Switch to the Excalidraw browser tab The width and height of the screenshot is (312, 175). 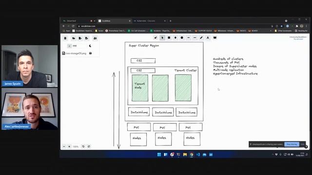(x=115, y=21)
